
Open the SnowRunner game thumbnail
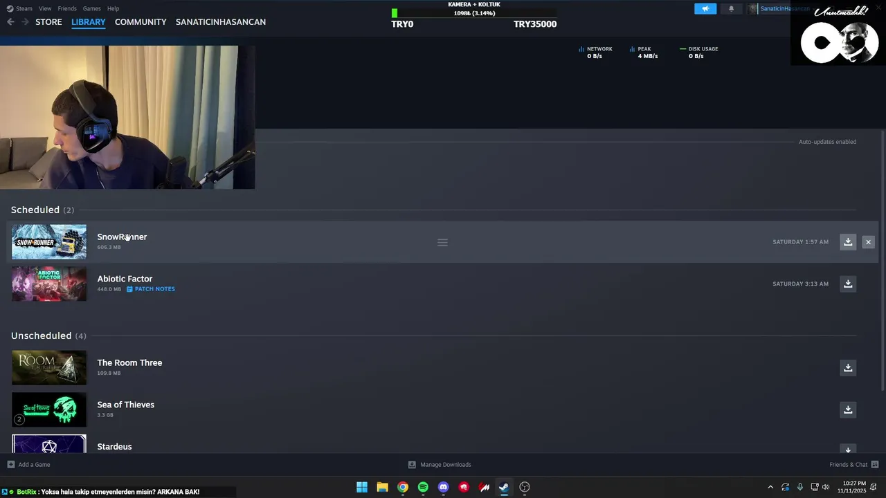pyautogui.click(x=49, y=242)
